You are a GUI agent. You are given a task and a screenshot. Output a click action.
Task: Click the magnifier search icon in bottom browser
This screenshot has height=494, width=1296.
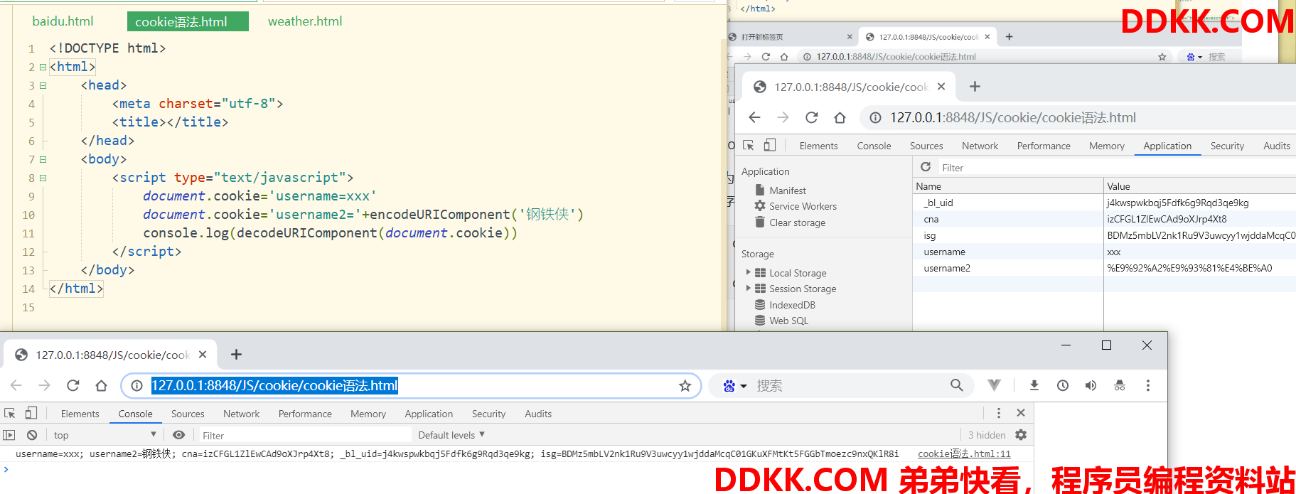click(x=957, y=385)
